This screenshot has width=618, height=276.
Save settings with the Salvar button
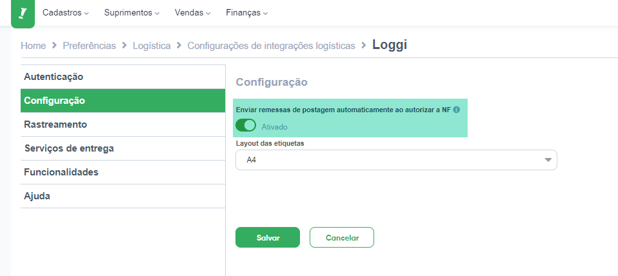tap(268, 237)
